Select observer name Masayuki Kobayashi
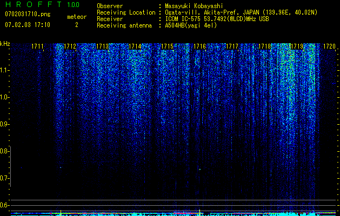340x216 pixels. [194, 6]
